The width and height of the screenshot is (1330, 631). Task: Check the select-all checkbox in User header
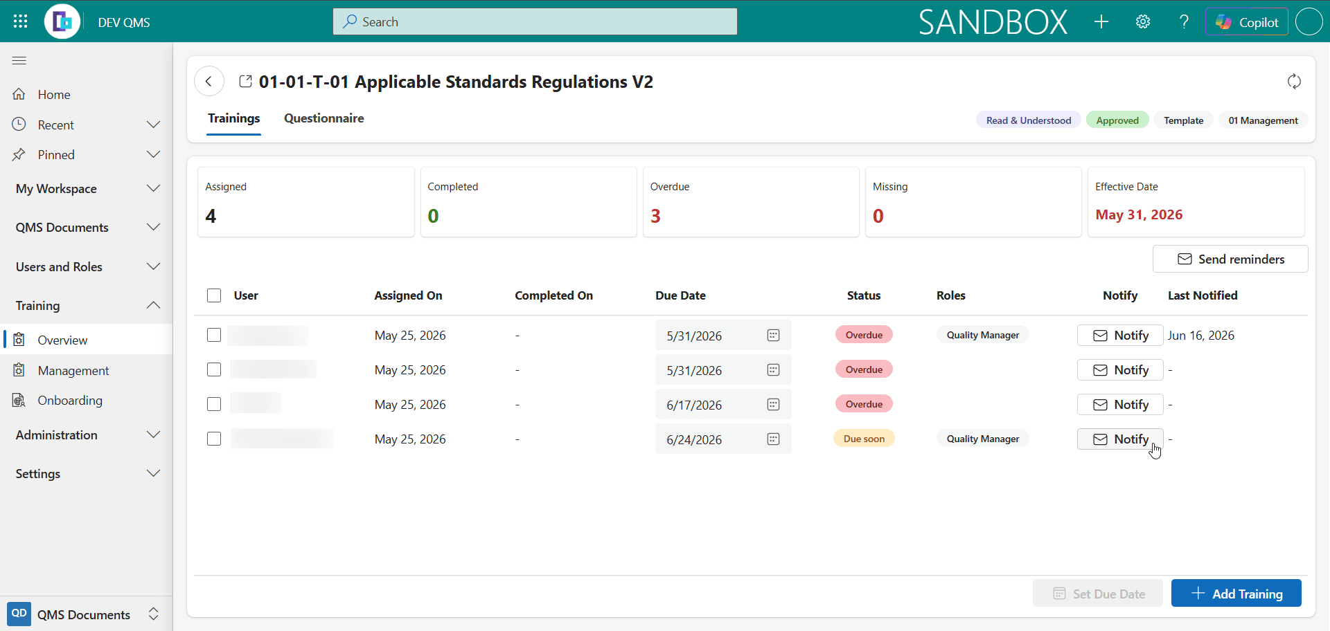(214, 295)
